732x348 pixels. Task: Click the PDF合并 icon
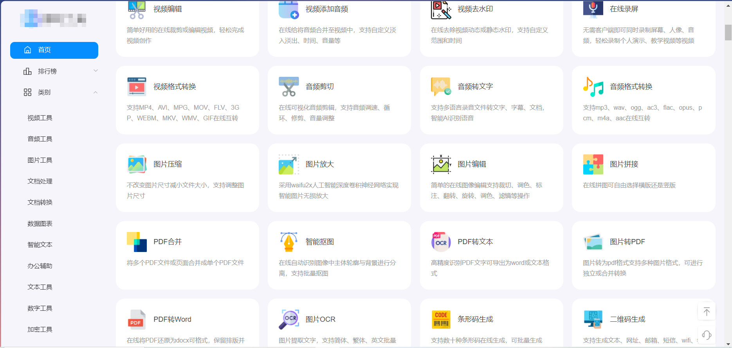pos(137,242)
